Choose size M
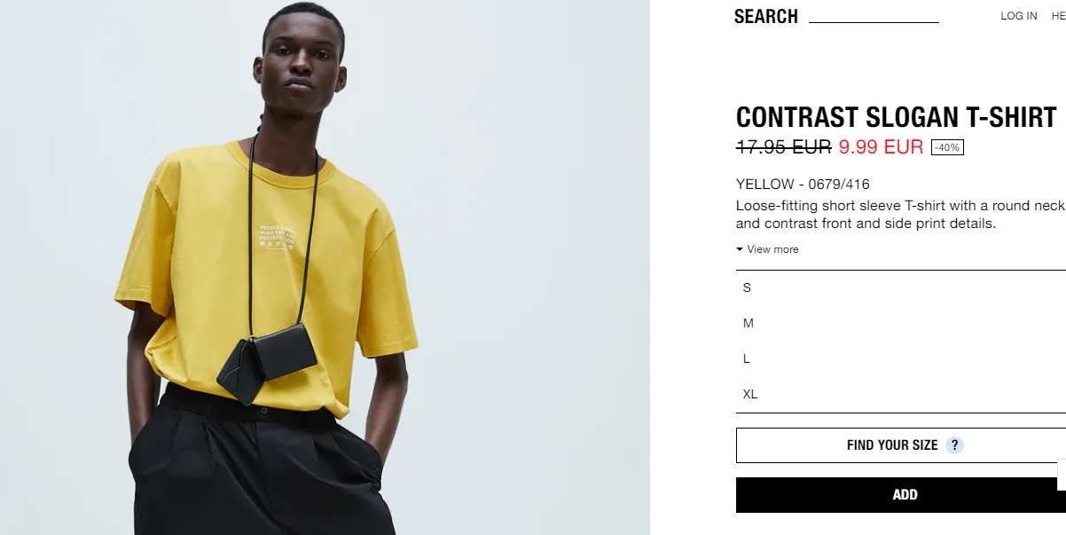1066x535 pixels. pos(901,323)
